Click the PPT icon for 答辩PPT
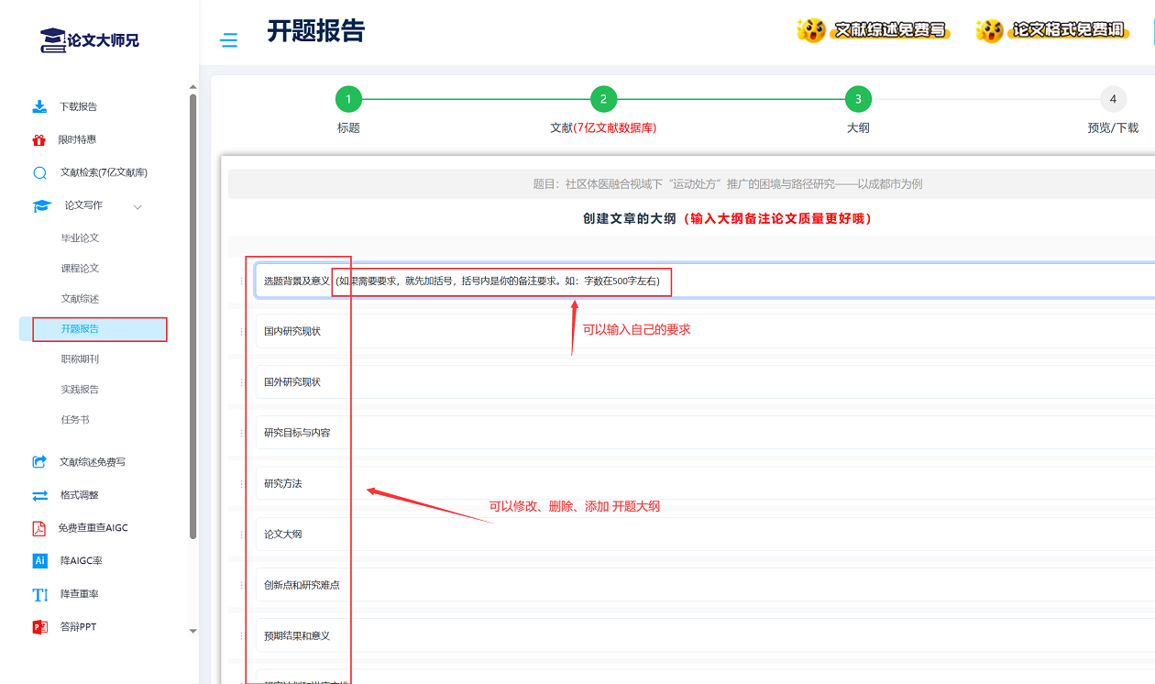 tap(39, 627)
